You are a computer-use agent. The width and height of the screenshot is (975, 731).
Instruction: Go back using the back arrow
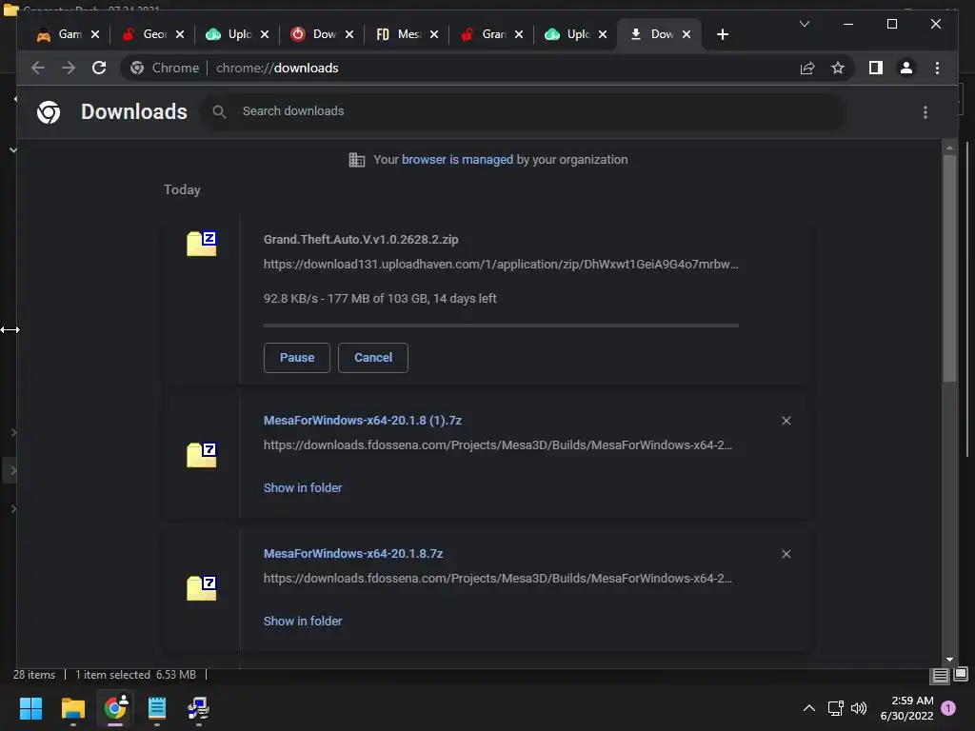point(38,68)
